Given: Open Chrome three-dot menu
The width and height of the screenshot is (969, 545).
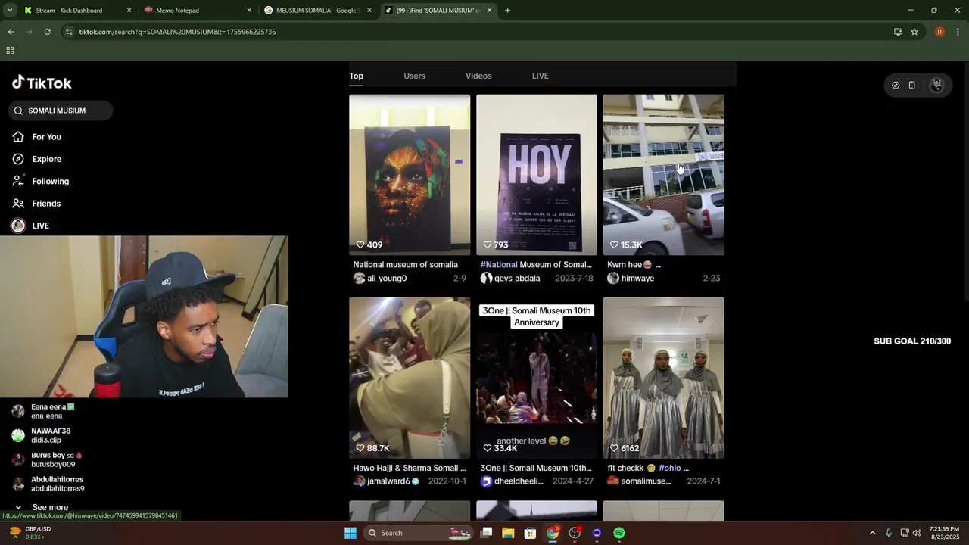Looking at the screenshot, I should click(958, 32).
